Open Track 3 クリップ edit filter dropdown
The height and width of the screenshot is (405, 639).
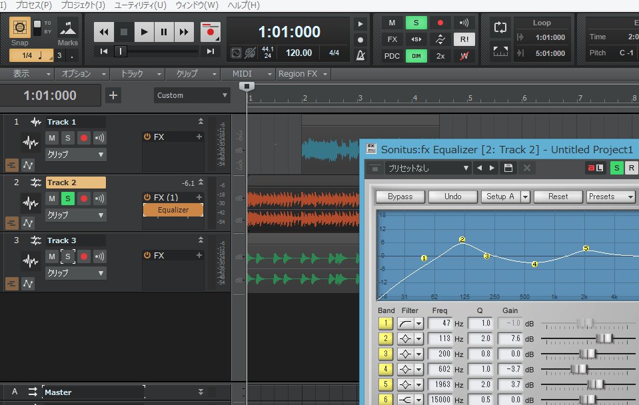[75, 273]
